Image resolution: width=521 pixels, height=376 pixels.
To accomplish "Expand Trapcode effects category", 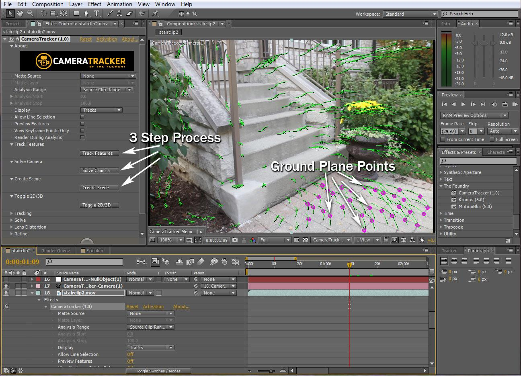I will tap(441, 227).
